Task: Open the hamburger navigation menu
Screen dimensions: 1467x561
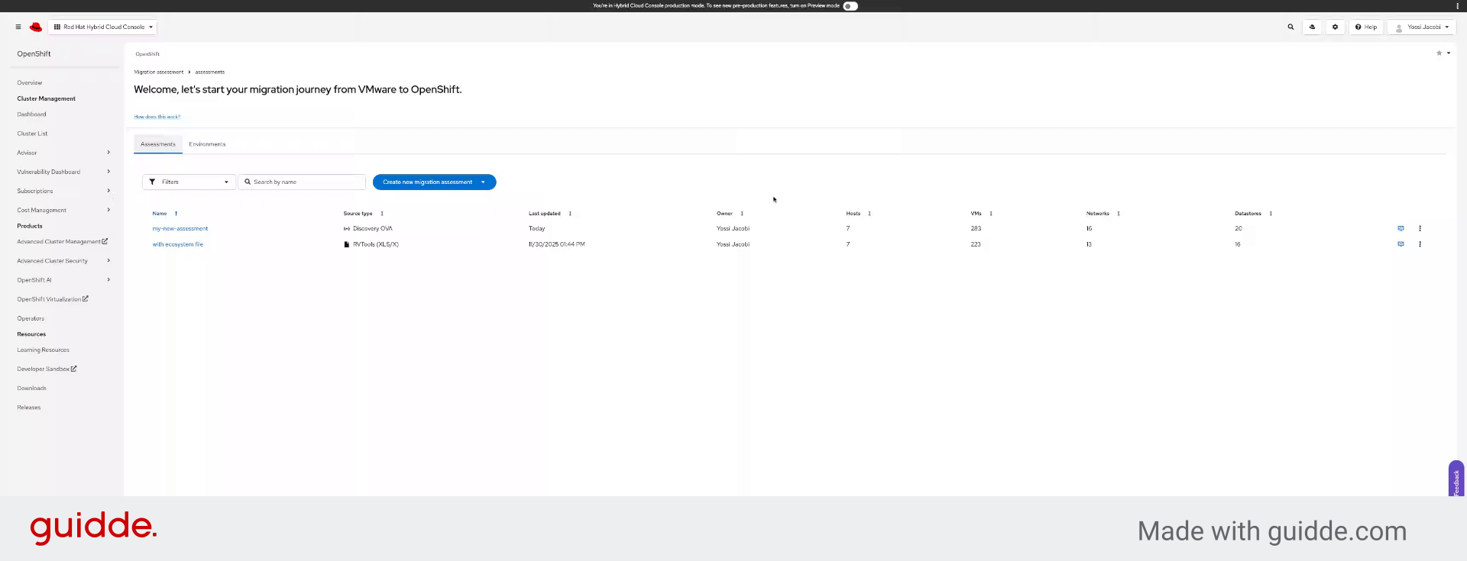Action: tap(18, 27)
